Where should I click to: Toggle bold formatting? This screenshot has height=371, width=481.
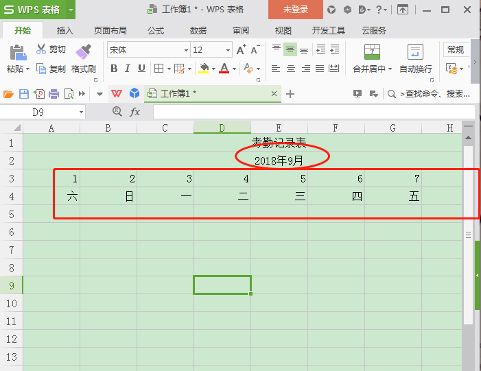[x=114, y=69]
